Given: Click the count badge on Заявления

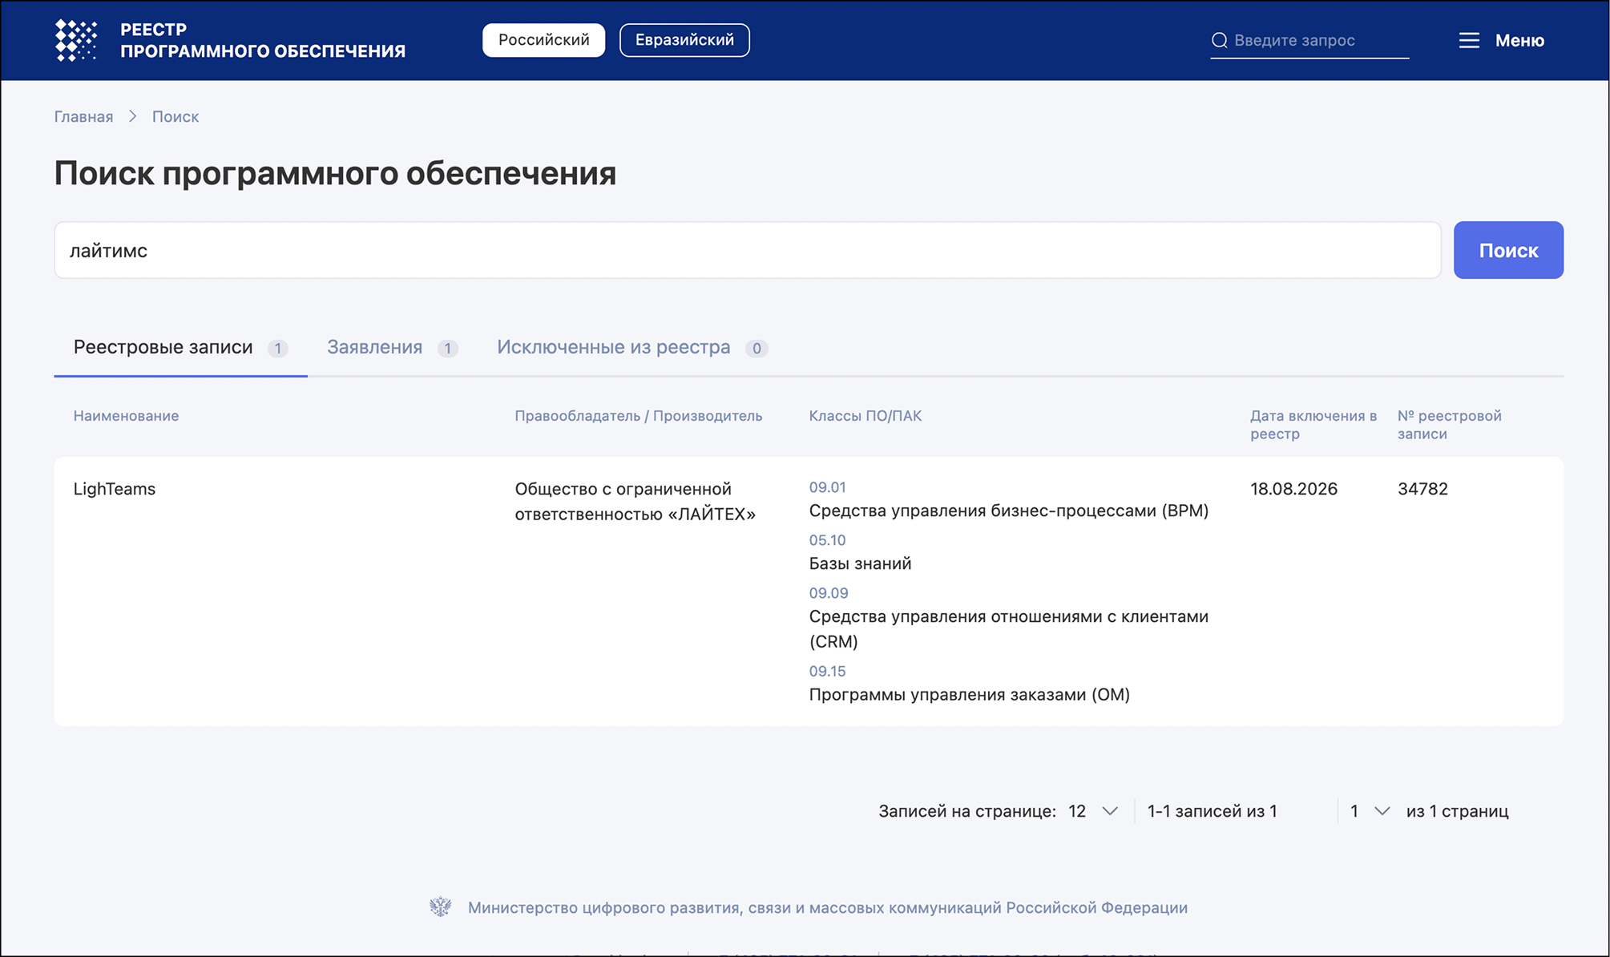Looking at the screenshot, I should pos(448,348).
